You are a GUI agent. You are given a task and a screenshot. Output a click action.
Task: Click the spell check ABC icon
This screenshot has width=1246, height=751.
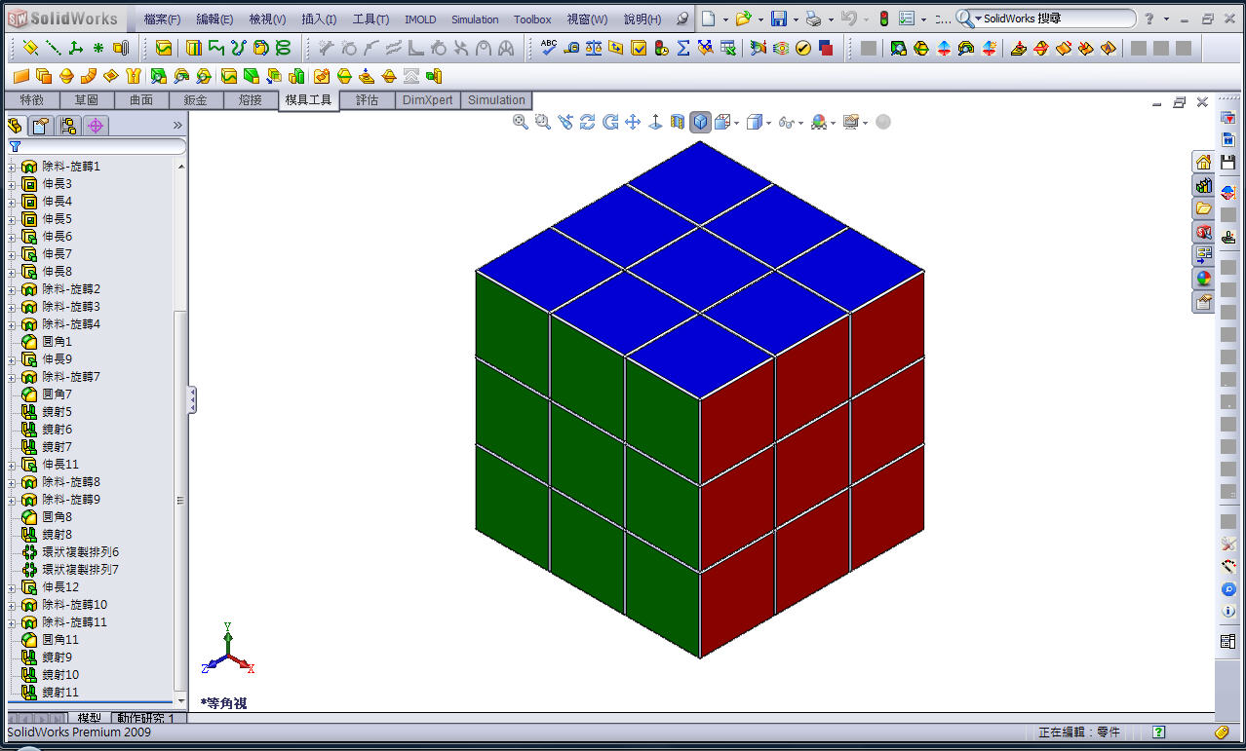coord(549,48)
